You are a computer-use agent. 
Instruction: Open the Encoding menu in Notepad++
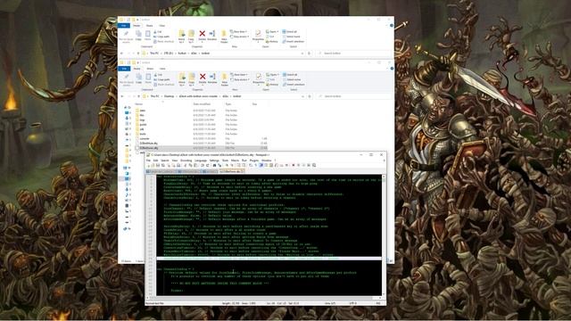186,160
